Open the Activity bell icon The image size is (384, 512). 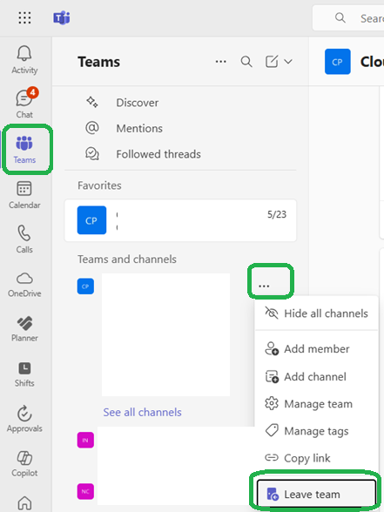click(24, 60)
